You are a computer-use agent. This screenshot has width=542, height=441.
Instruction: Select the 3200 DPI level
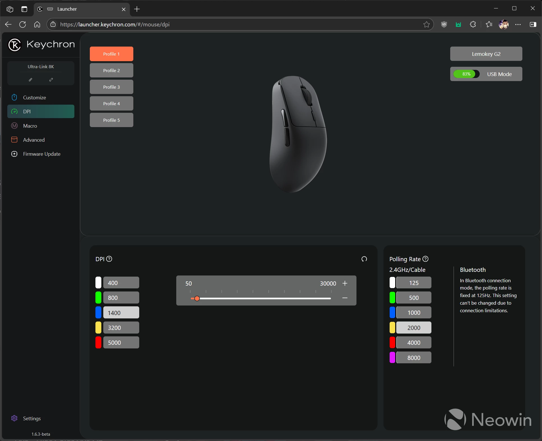pyautogui.click(x=121, y=328)
